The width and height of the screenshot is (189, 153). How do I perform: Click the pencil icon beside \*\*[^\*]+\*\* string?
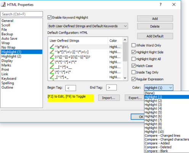coord(52,62)
